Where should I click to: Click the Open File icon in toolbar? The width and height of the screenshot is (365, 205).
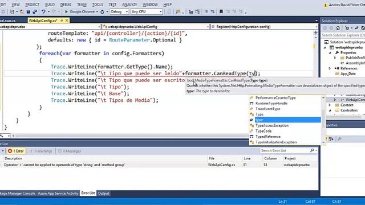coord(22,11)
